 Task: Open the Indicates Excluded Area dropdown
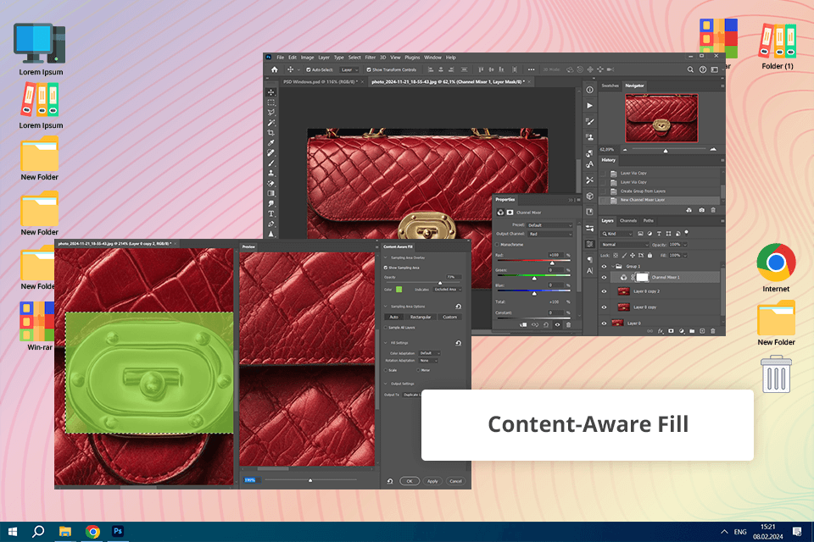[448, 290]
